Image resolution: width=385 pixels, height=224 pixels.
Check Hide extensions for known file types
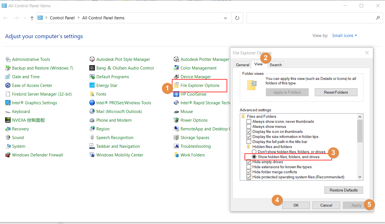(x=249, y=167)
